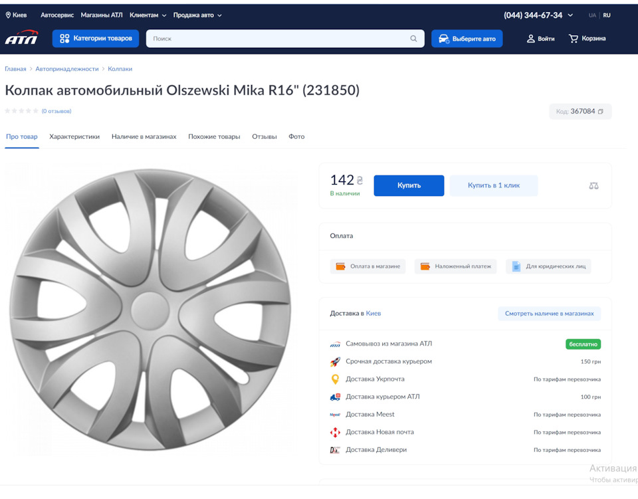Click the ATL logo in the header

pyautogui.click(x=21, y=37)
